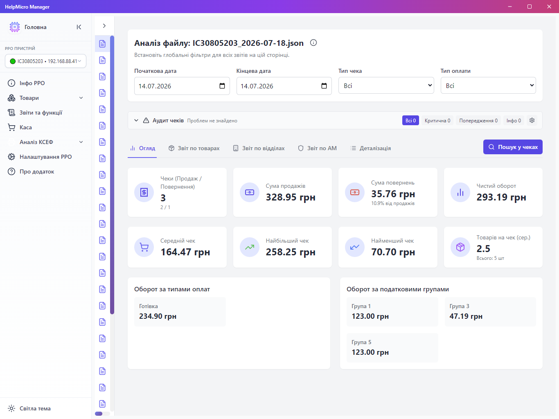This screenshot has width=559, height=419.
Task: Click the bar chart icon on Чистий оборот
Action: 460,192
